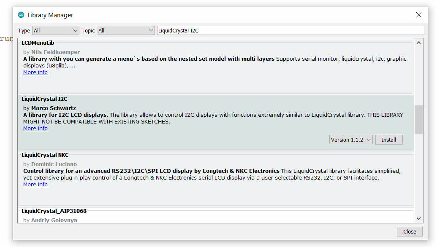Image resolution: width=437 pixels, height=247 pixels.
Task: Click the scrollbar down arrow
Action: pos(418,218)
